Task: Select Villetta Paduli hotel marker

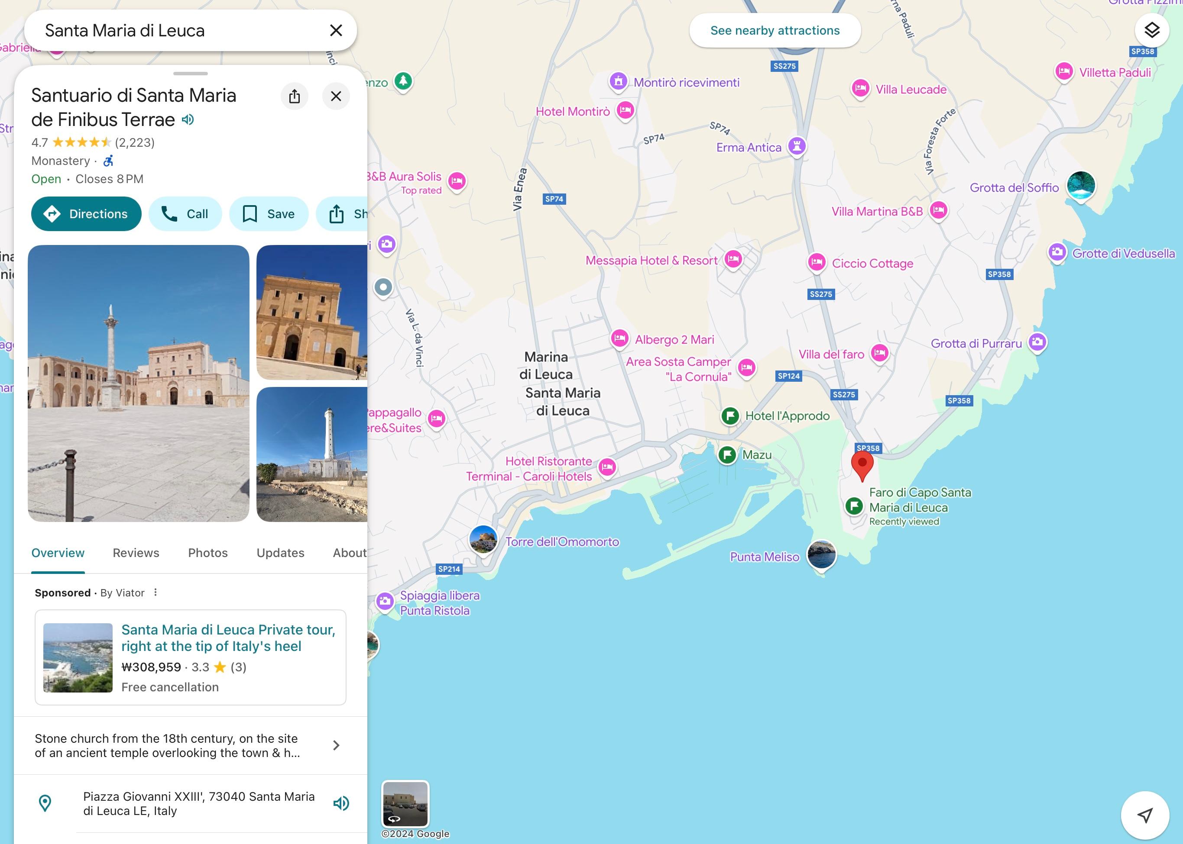Action: [x=1064, y=72]
